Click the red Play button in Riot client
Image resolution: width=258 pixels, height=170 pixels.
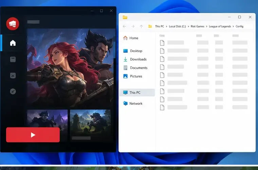[x=33, y=135]
